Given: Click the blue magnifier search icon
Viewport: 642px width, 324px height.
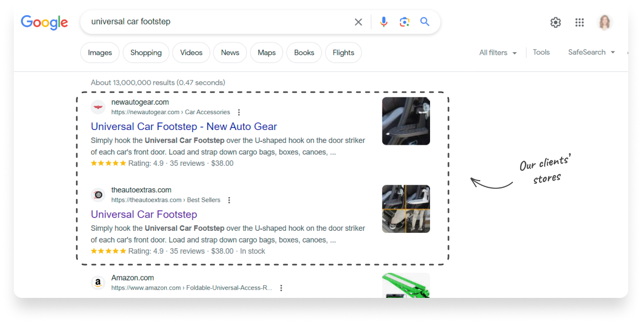Looking at the screenshot, I should tap(425, 22).
